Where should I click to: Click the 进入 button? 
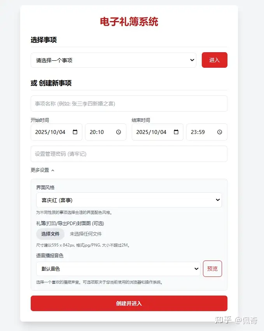(x=214, y=60)
